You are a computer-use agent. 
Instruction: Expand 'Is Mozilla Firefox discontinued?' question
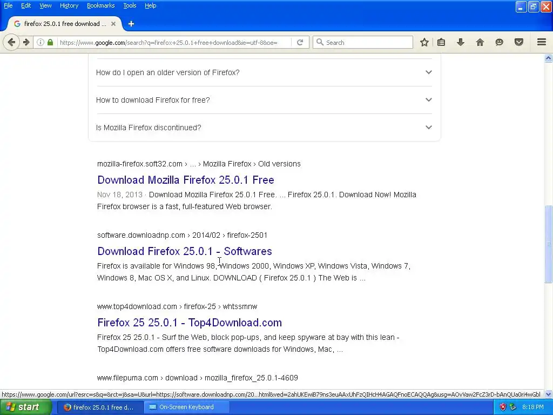[x=264, y=128]
